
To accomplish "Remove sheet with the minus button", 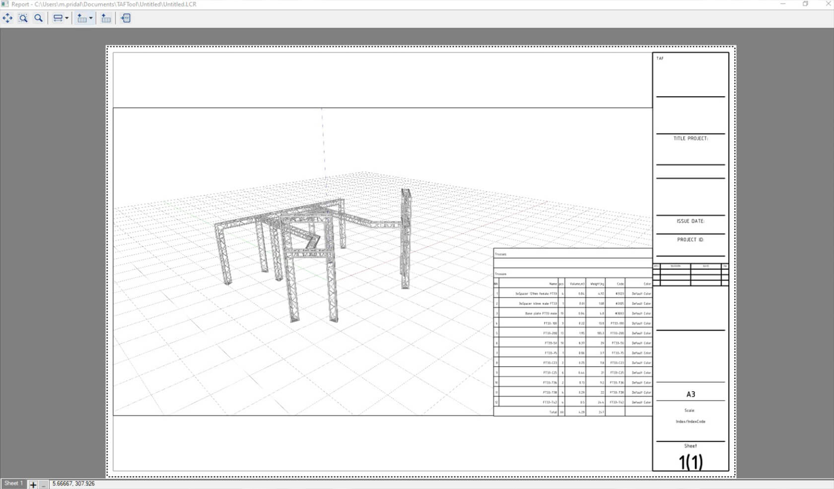I will (44, 485).
